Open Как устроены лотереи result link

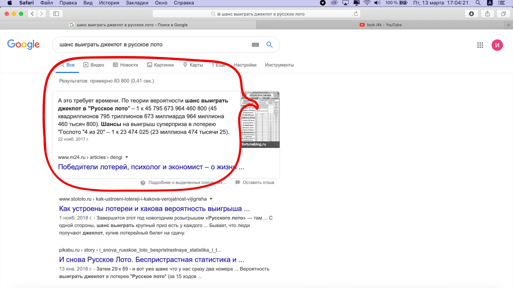coord(154,209)
